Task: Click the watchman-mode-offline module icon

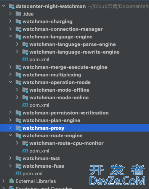Action: [25, 90]
